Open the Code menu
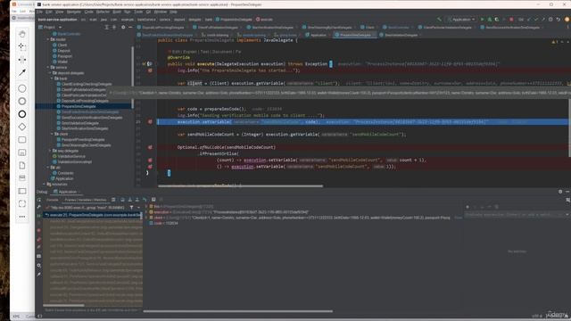This screenshot has height=321, width=571. (x=89, y=12)
